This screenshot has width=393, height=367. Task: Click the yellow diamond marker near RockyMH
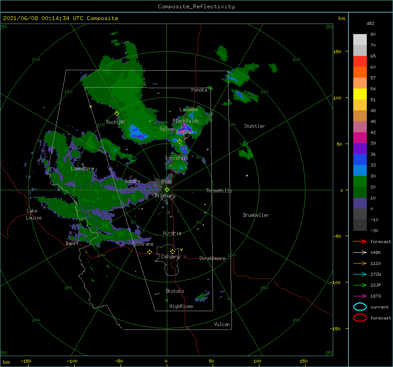click(117, 114)
